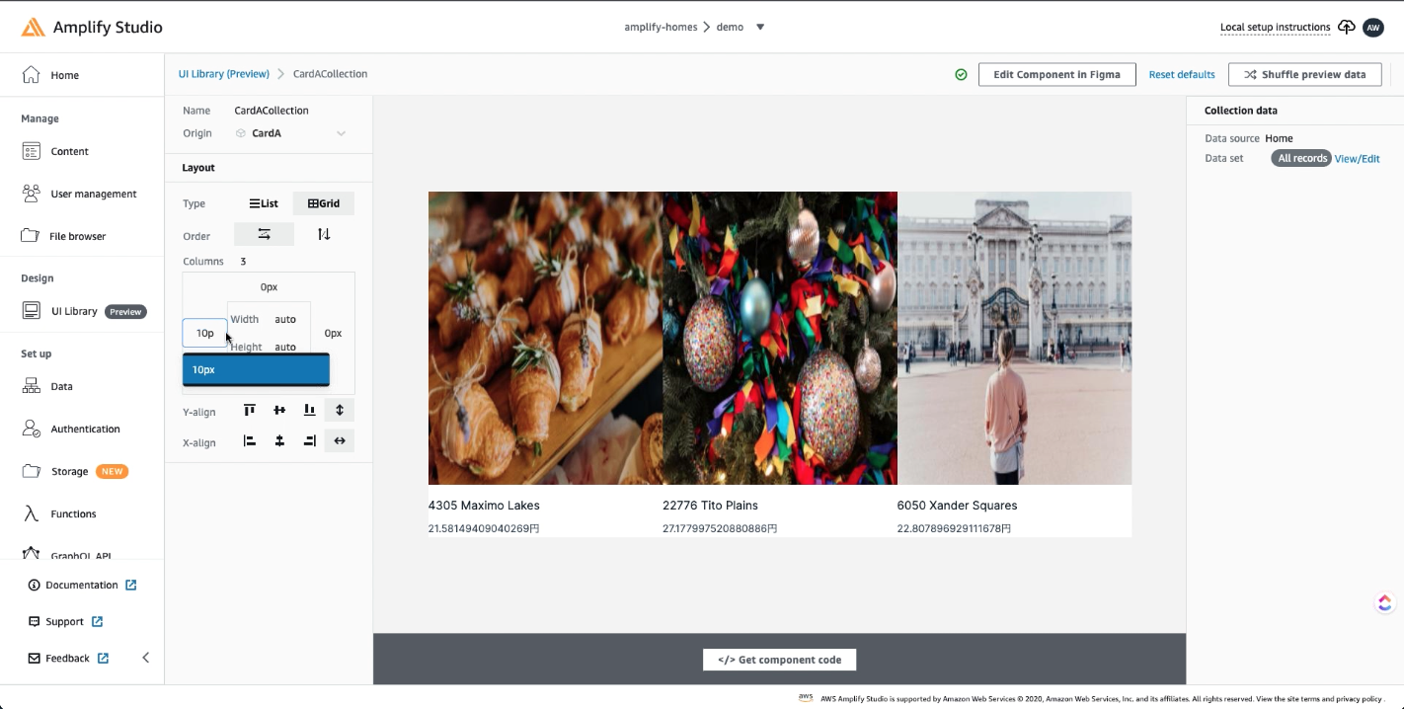Image resolution: width=1404 pixels, height=709 pixels.
Task: Open the Data setup page
Action: [x=61, y=386]
